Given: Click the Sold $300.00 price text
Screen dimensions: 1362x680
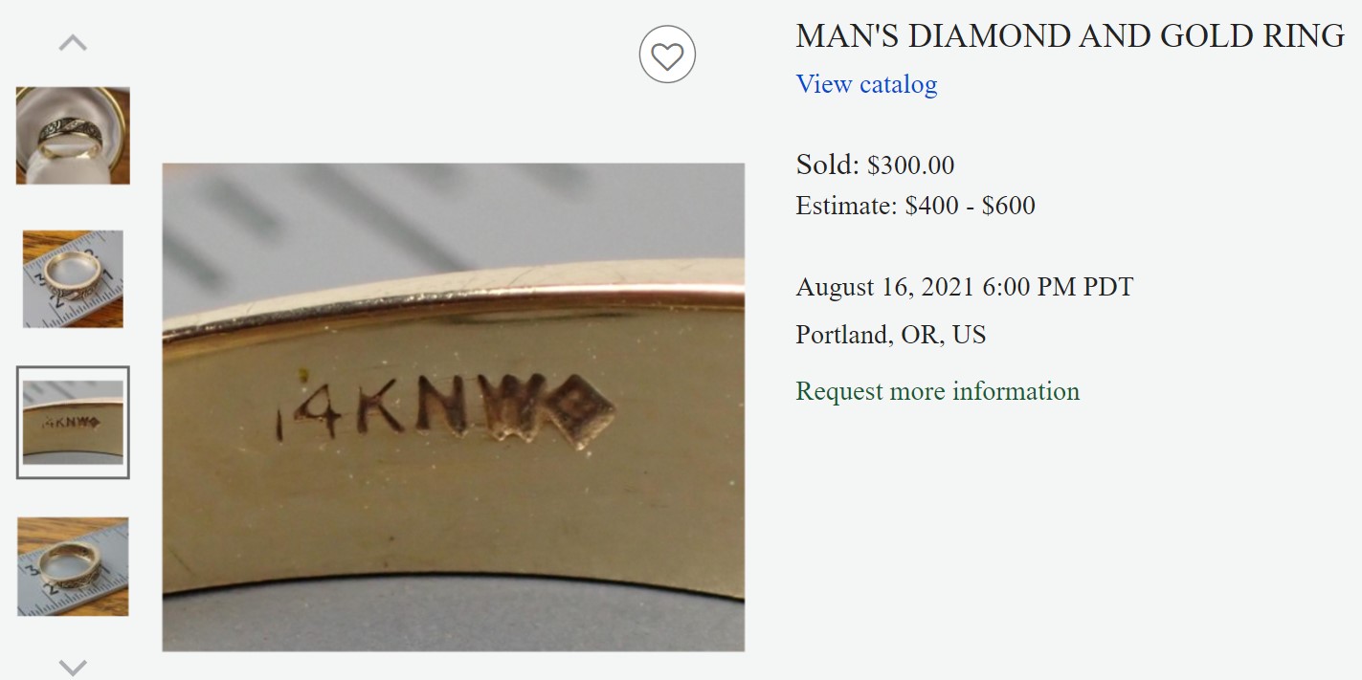Looking at the screenshot, I should pos(875,165).
